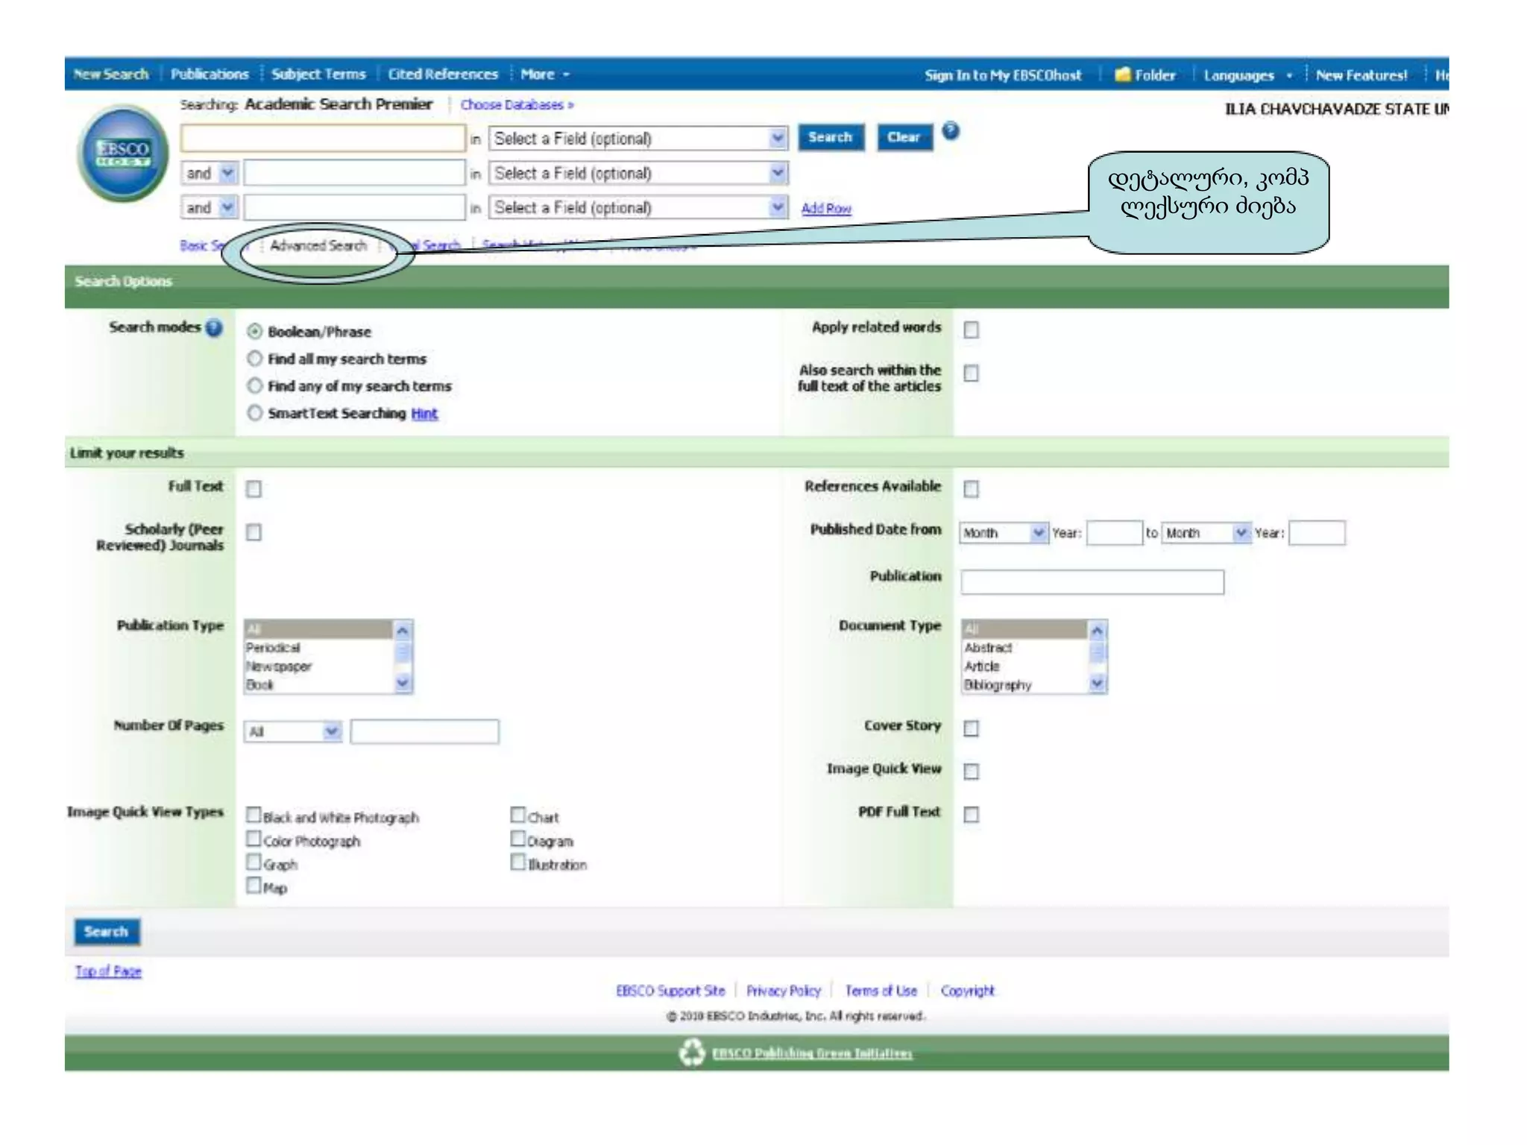
Task: Select SmartText Searching radio option
Action: click(255, 413)
